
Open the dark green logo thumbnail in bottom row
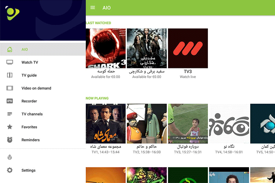[x=188, y=175]
